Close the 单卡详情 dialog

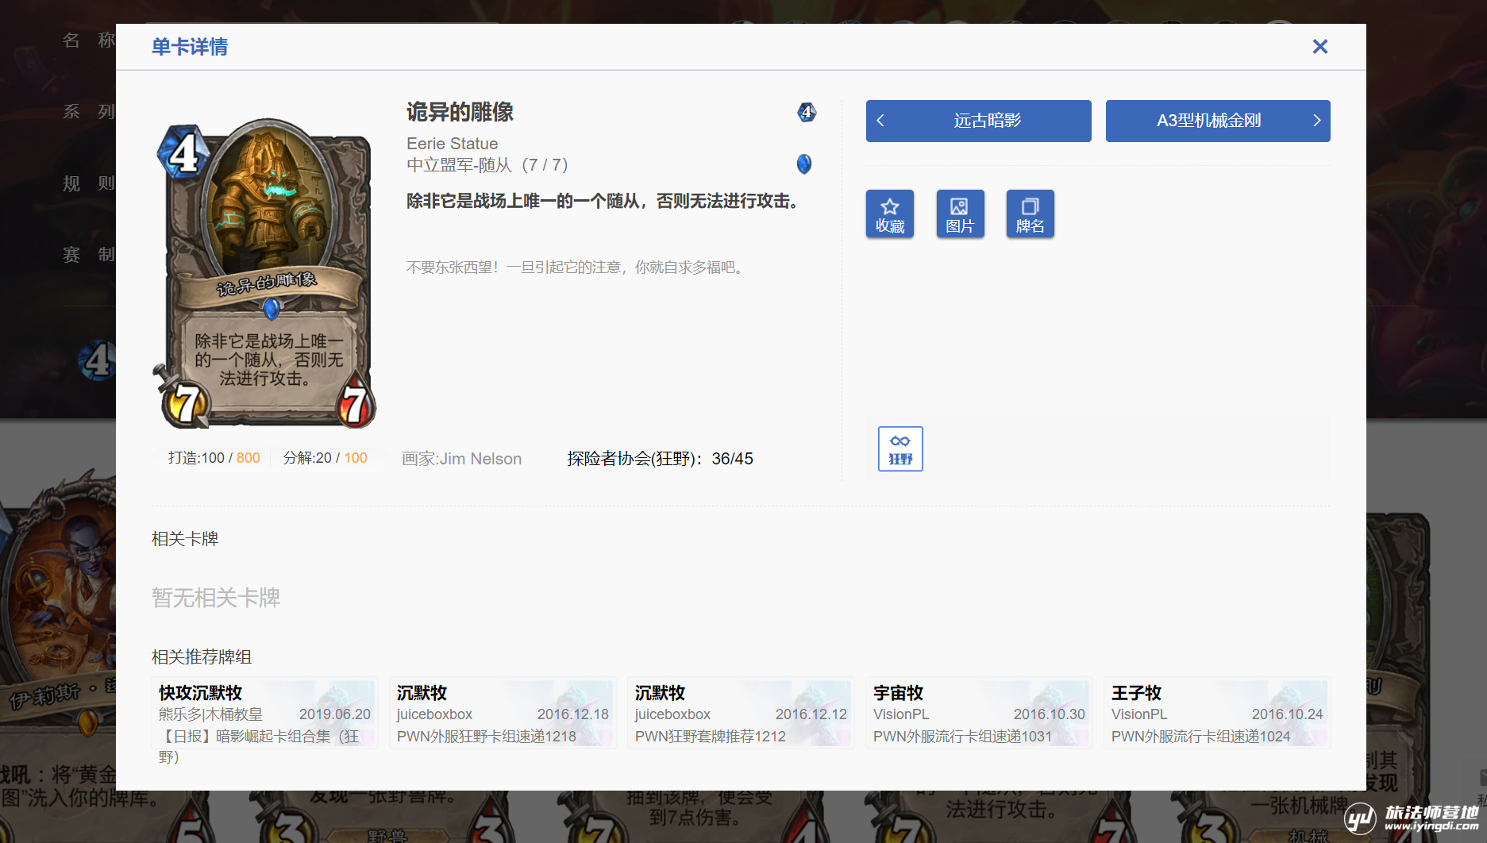pyautogui.click(x=1319, y=47)
